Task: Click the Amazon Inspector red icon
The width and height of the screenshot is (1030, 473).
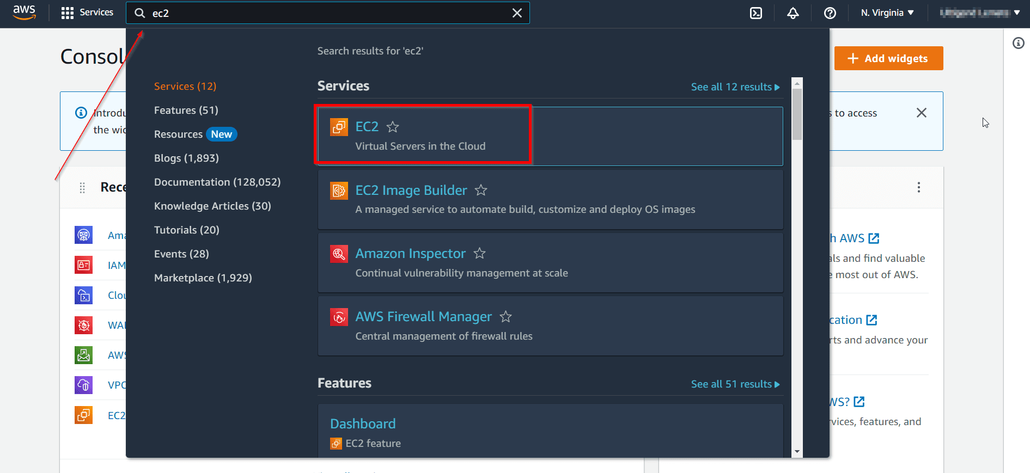Action: click(x=339, y=254)
